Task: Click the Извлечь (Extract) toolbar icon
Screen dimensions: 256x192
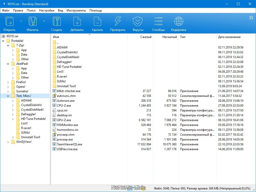Action: tap(33, 21)
